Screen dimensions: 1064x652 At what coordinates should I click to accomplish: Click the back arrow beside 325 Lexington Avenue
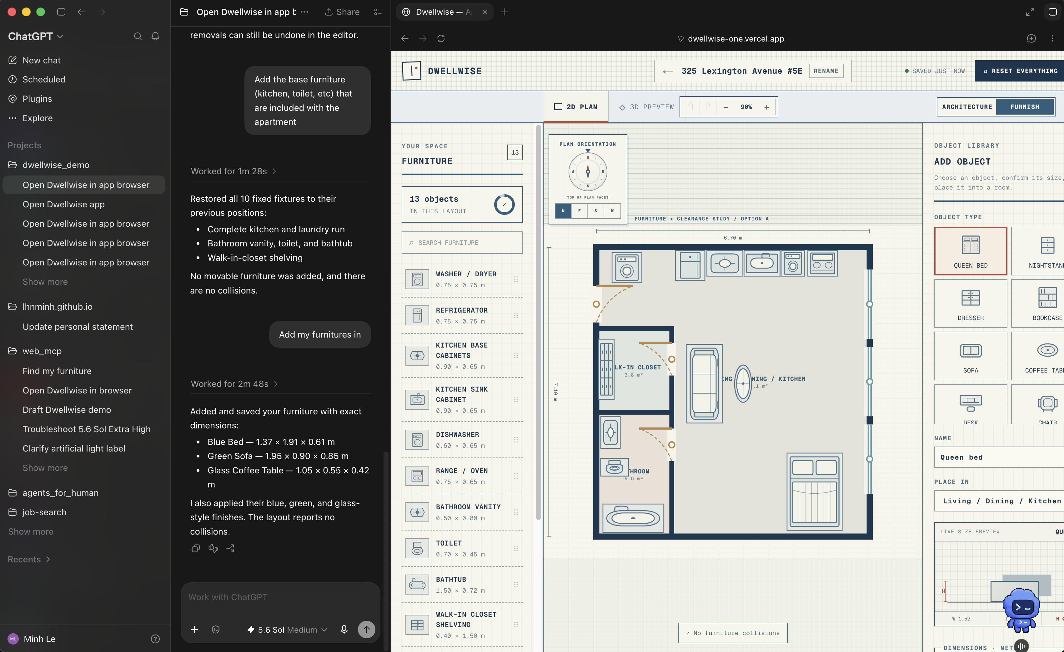(x=668, y=71)
